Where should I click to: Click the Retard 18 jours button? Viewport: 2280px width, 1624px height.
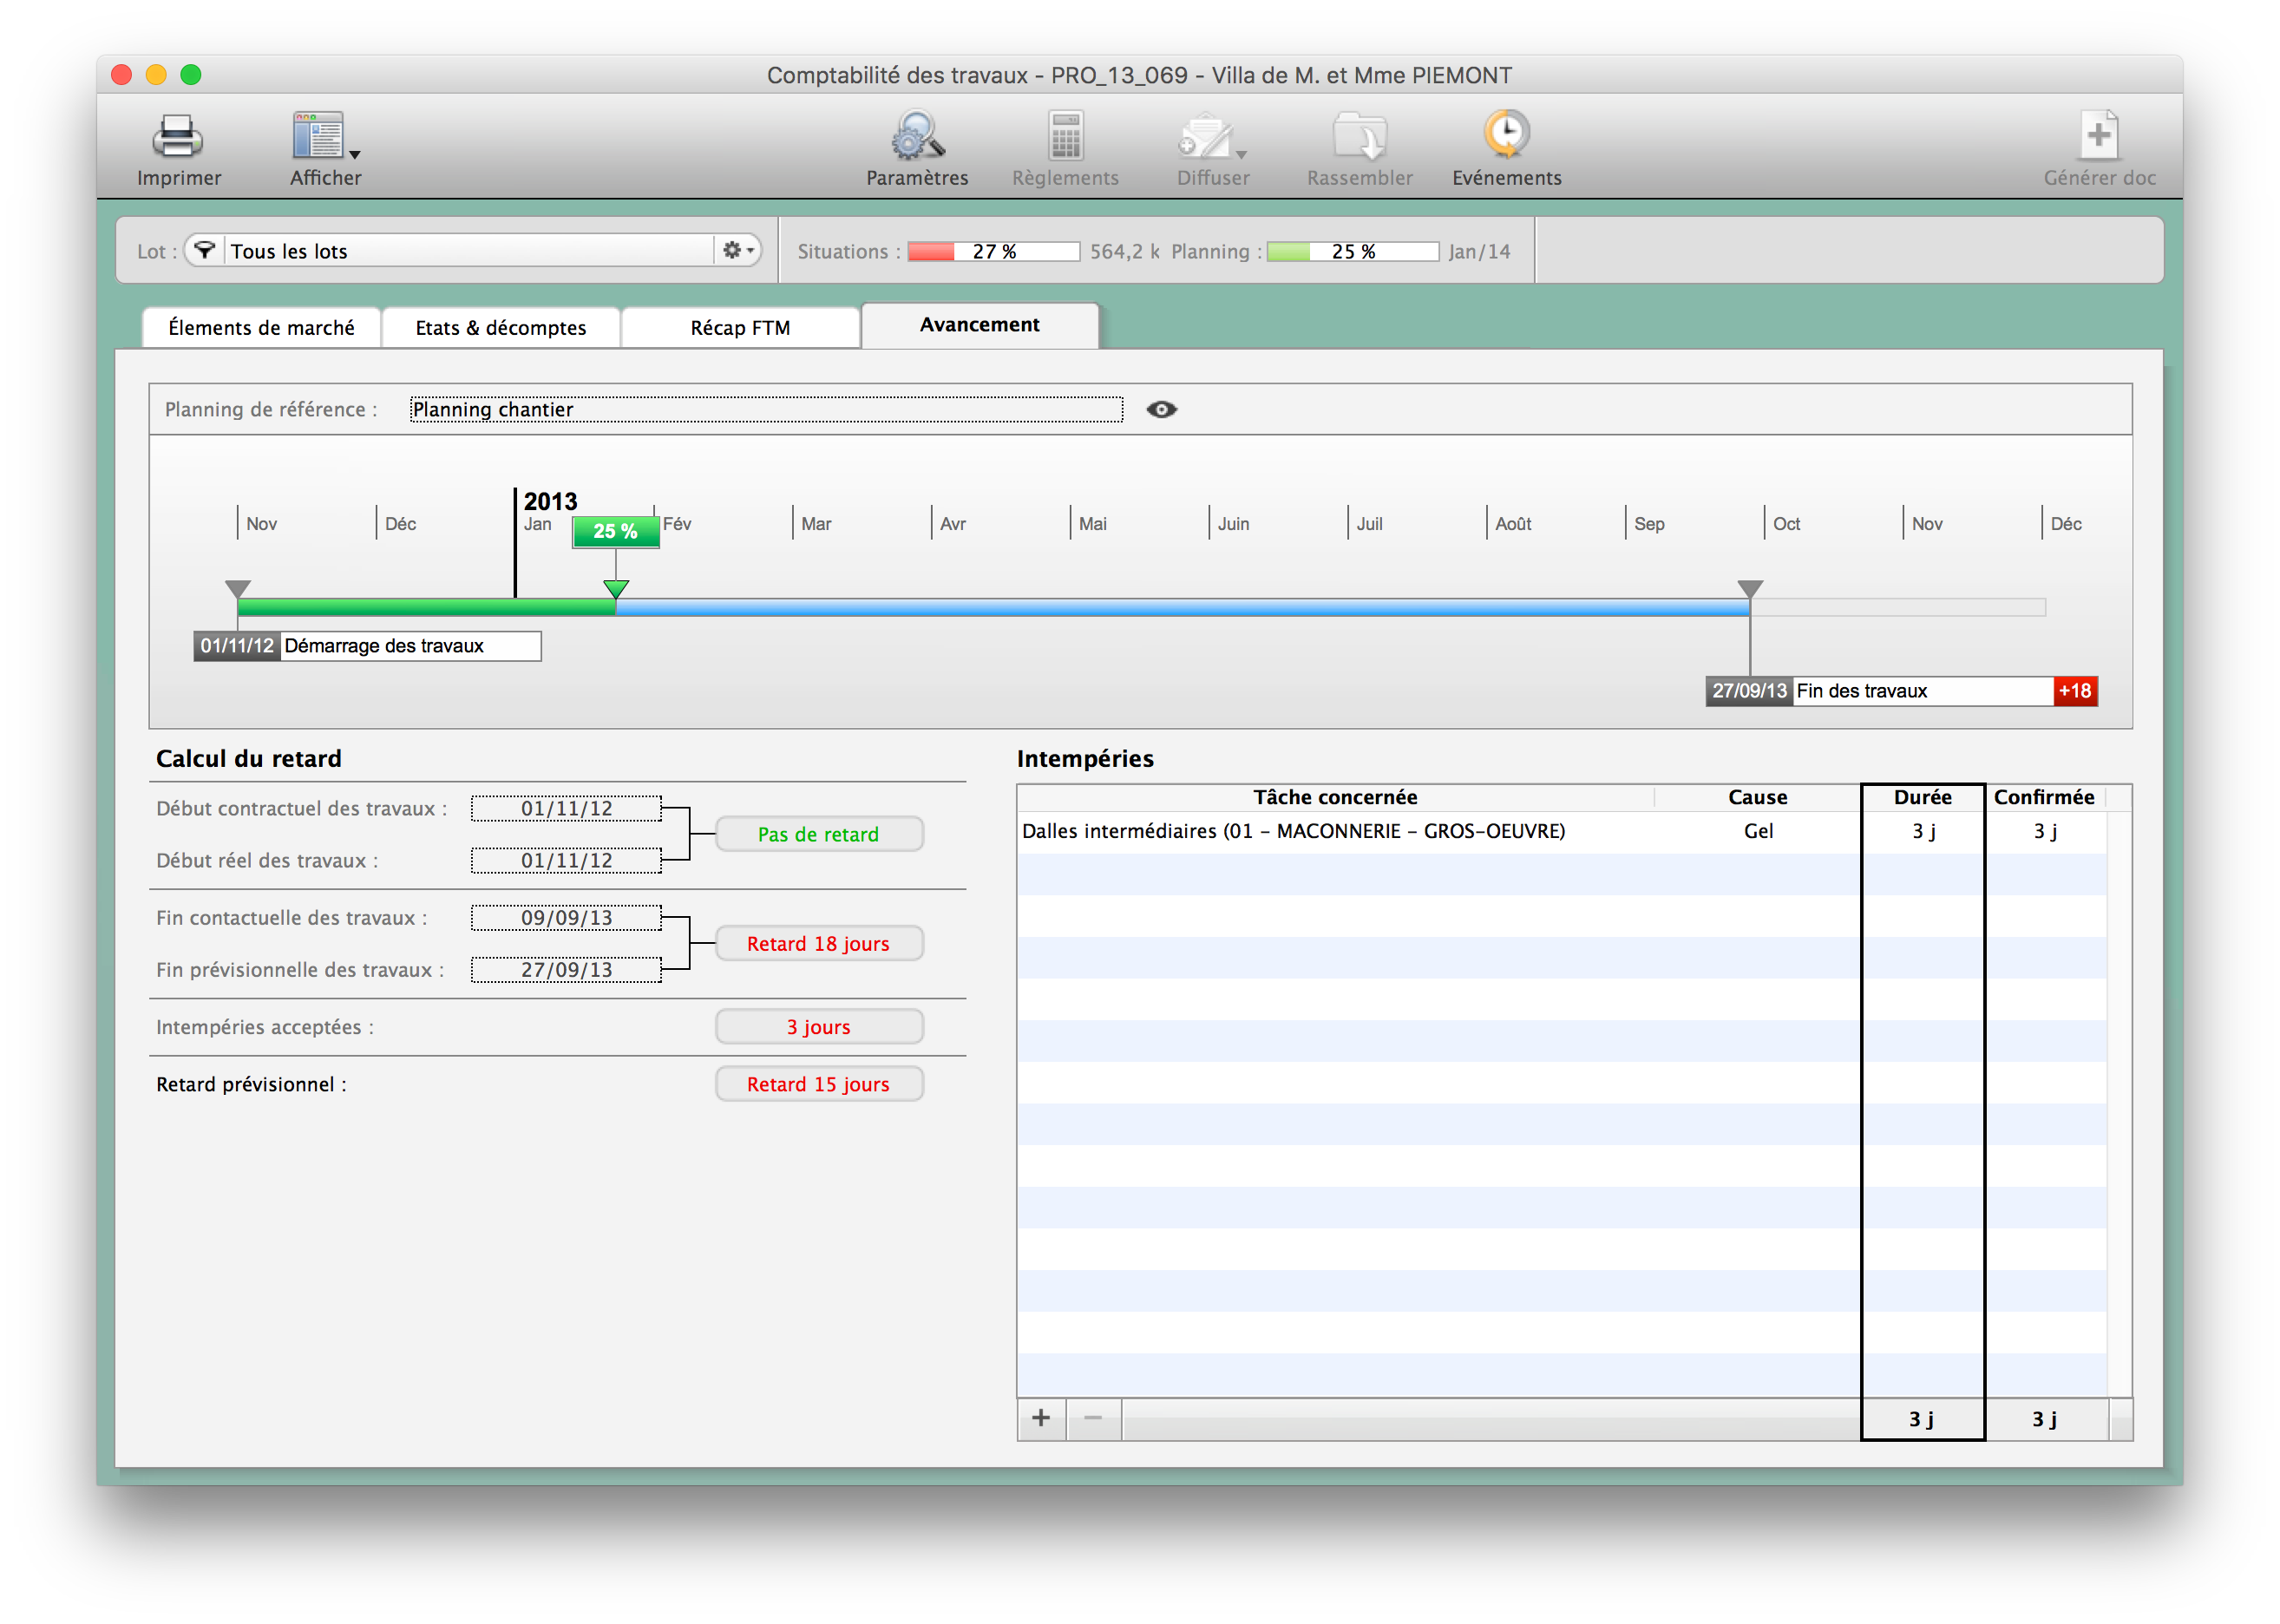(x=818, y=943)
